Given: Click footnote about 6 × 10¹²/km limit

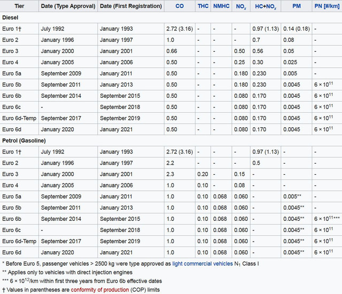Looking at the screenshot, I should click(x=82, y=281).
